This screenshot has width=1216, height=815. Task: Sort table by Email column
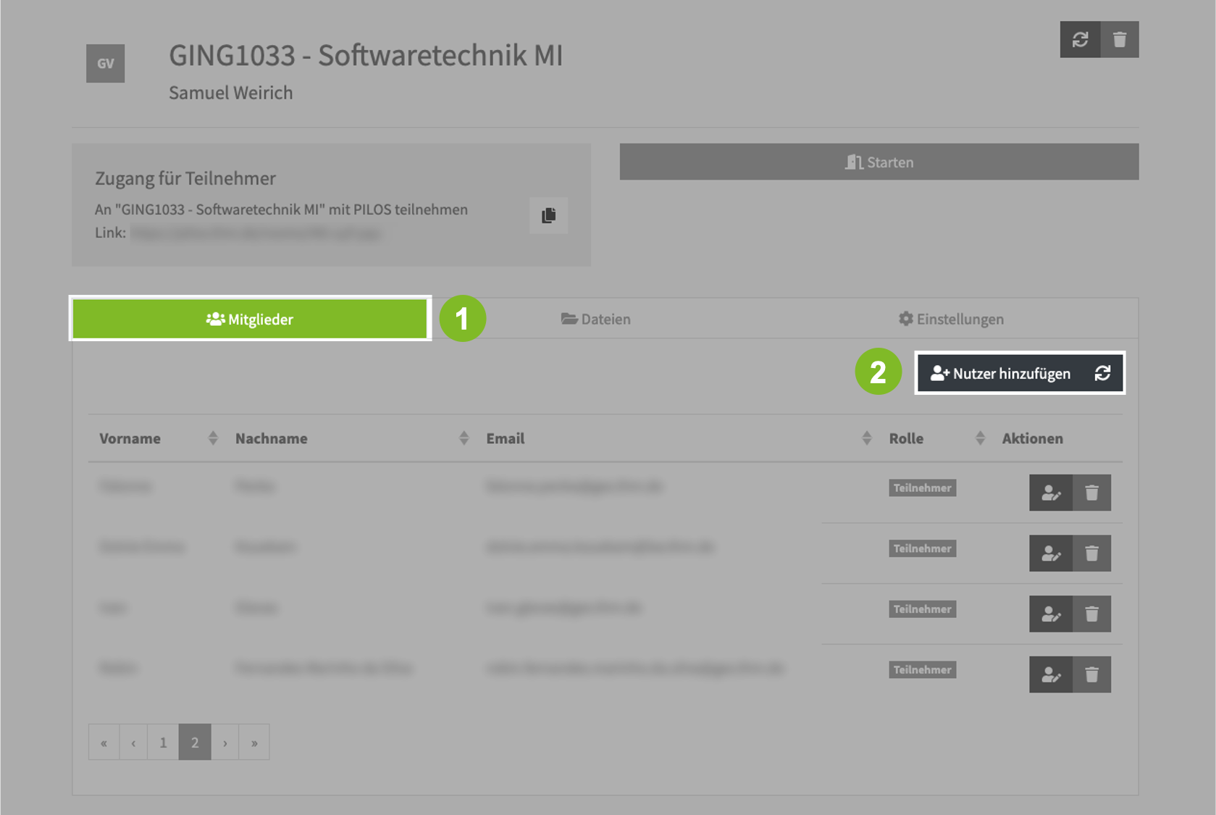click(x=677, y=438)
